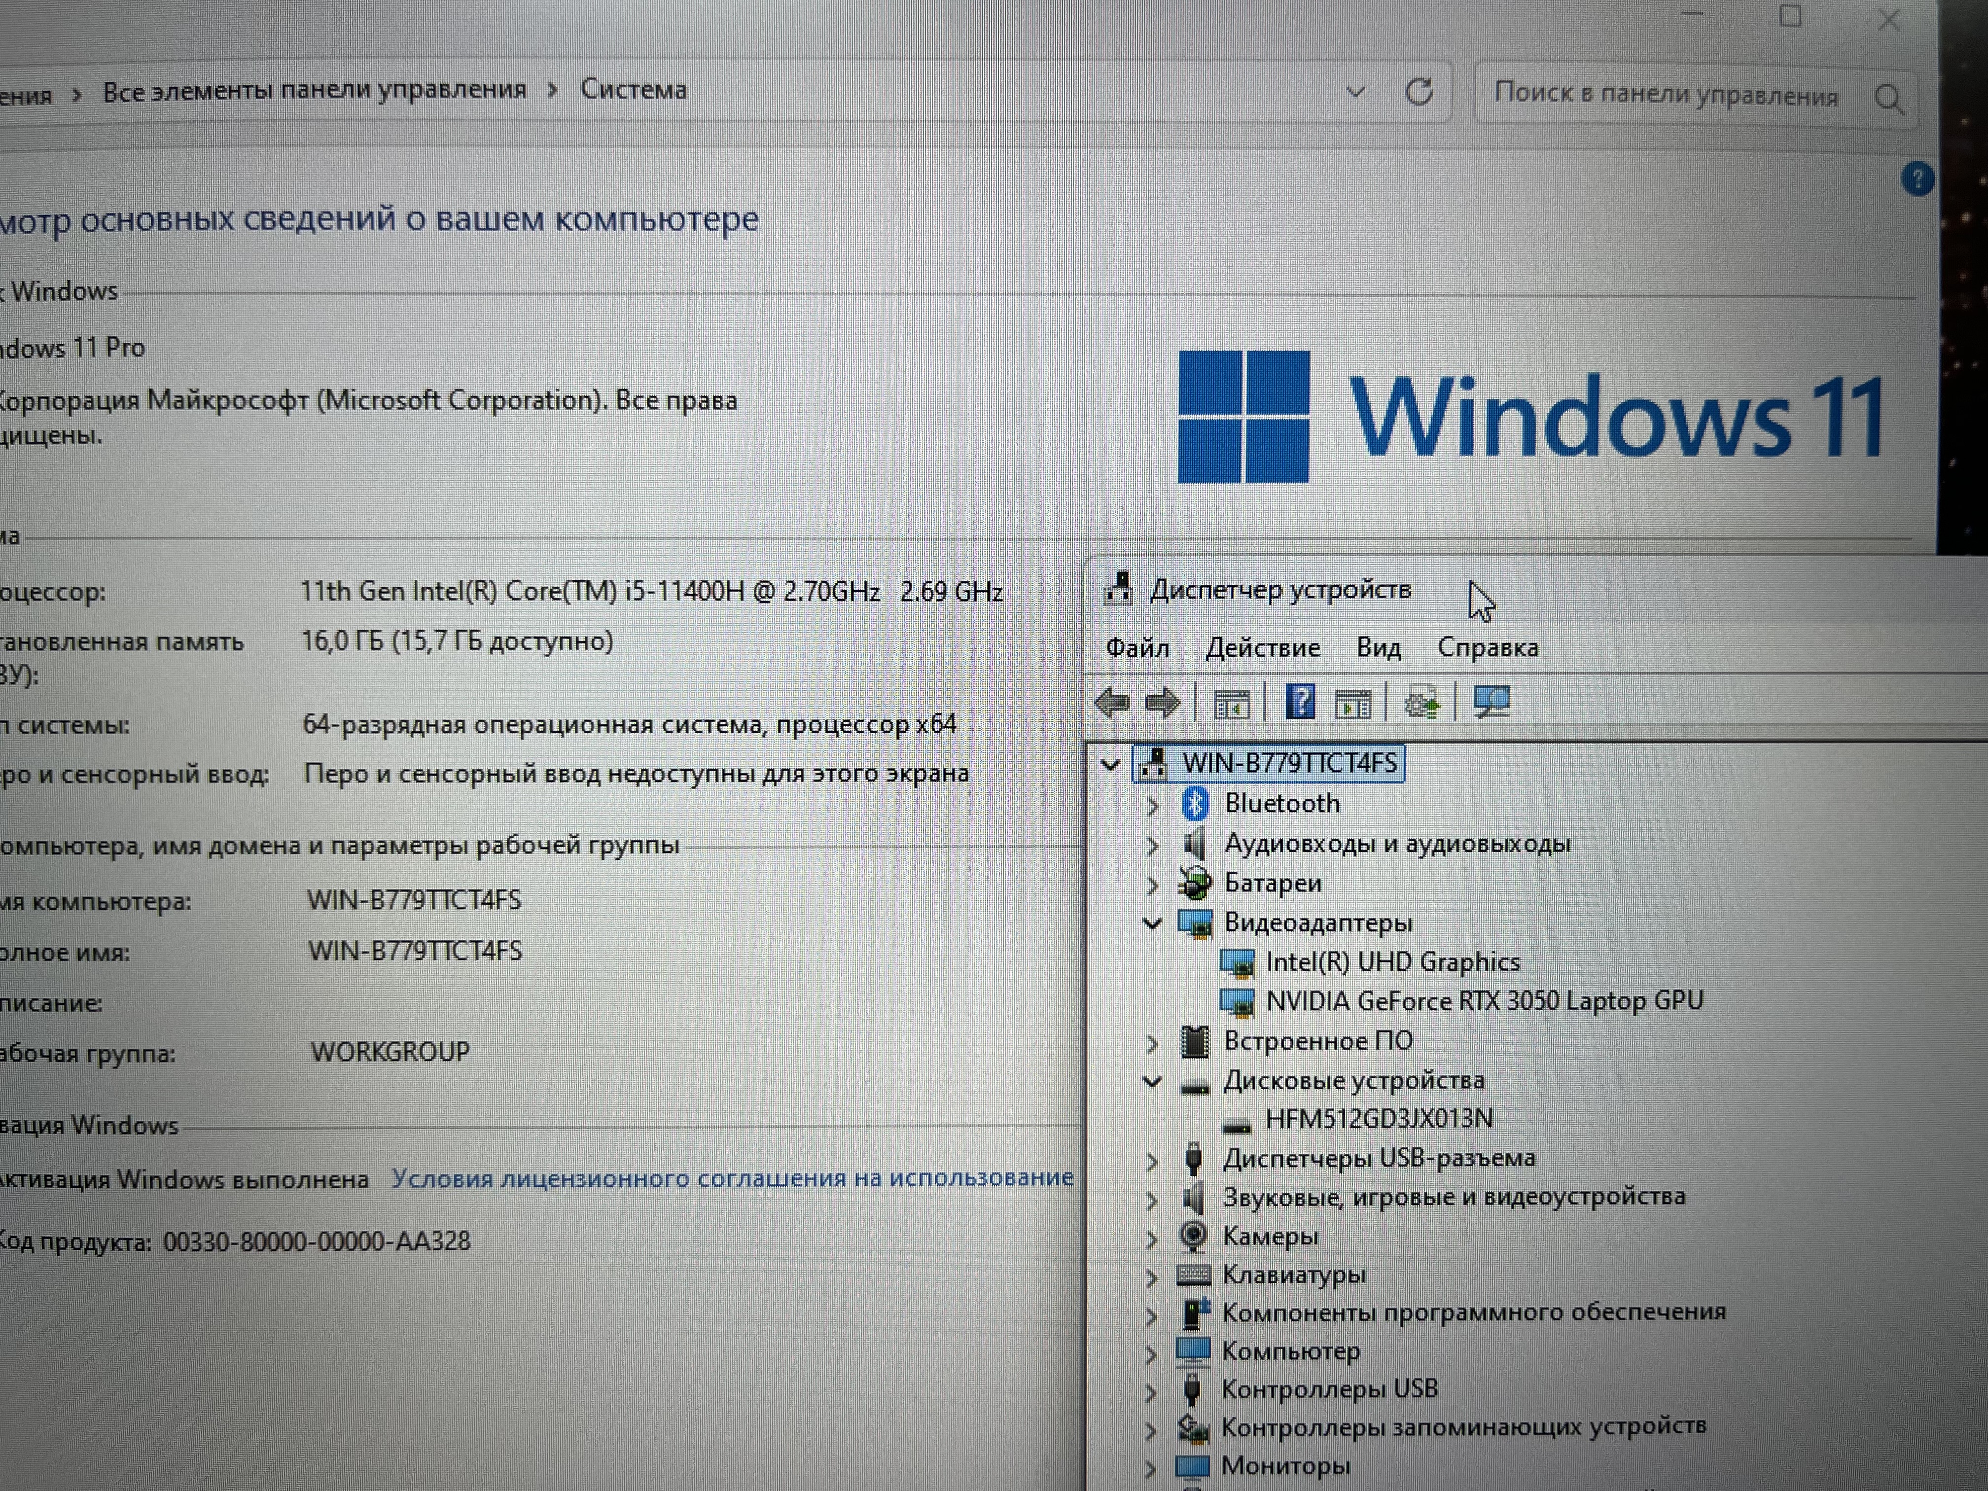
Task: Open the license terms link Условия лицензионного соглашения
Action: click(733, 1177)
